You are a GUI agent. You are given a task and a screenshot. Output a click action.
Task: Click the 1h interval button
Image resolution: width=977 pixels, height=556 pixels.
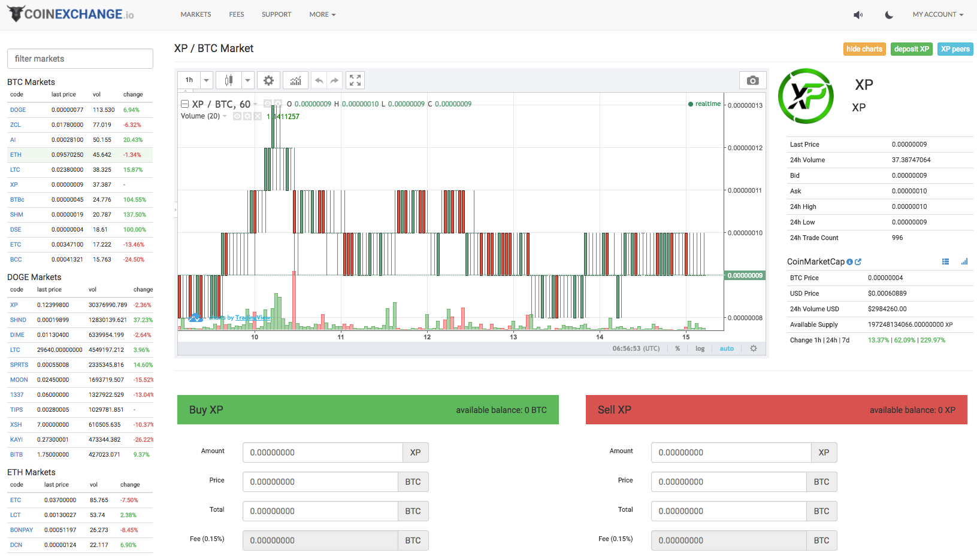tap(189, 80)
